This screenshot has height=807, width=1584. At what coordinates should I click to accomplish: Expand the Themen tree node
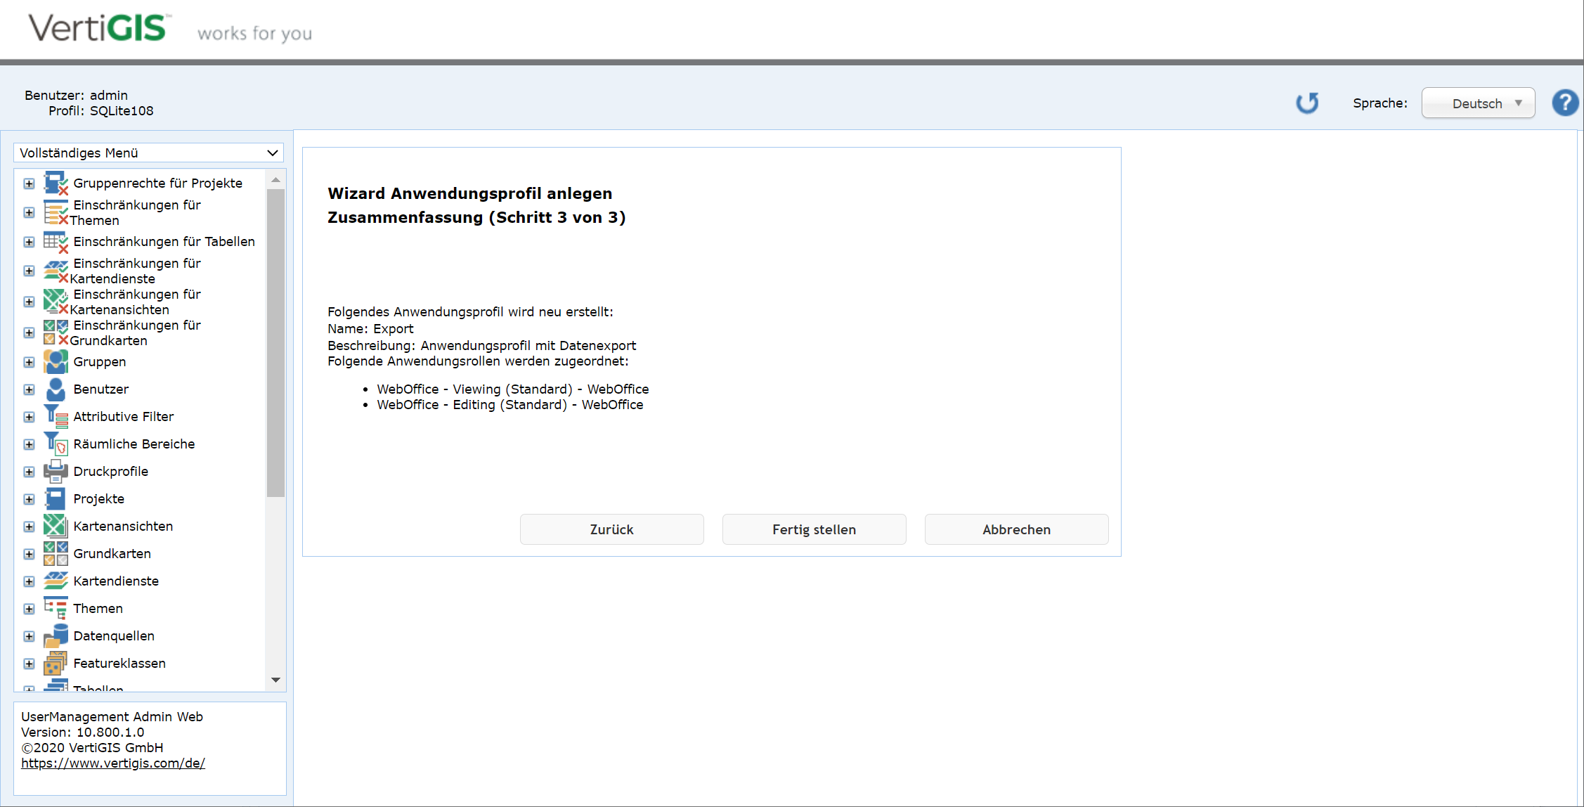click(x=29, y=609)
